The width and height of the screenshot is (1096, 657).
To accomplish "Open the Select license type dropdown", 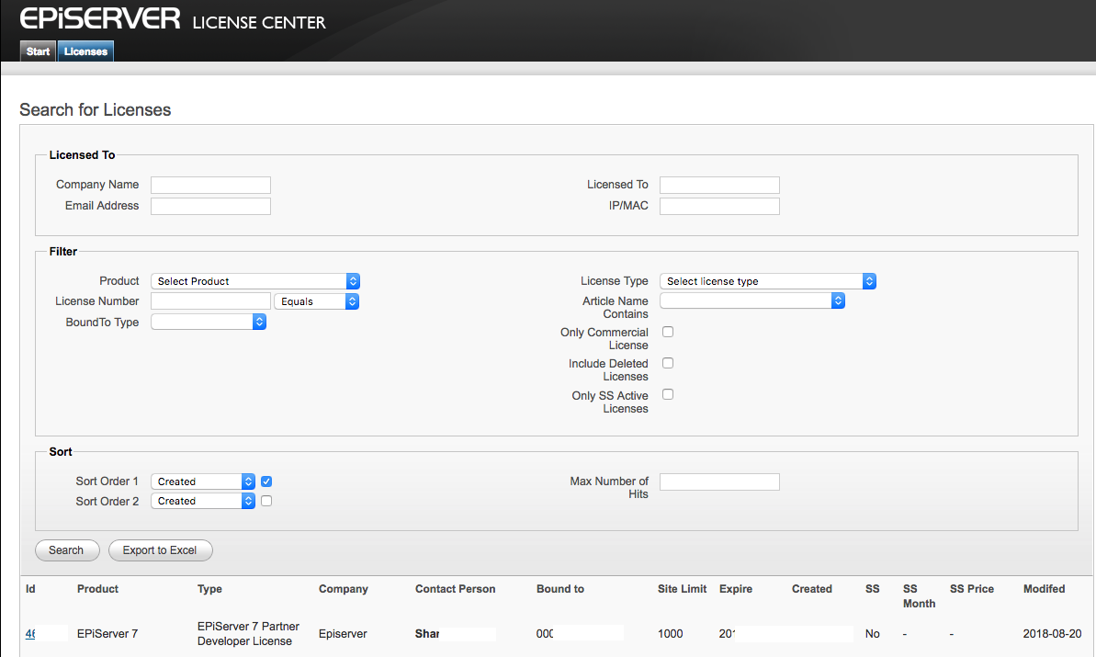I will pos(767,281).
